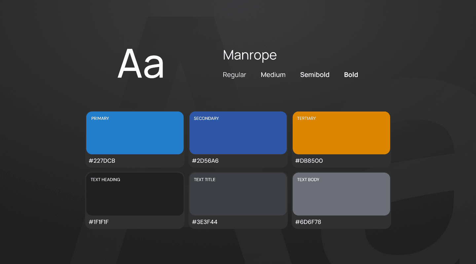Select the Text Heading black swatch
This screenshot has height=264, width=476.
pos(135,194)
